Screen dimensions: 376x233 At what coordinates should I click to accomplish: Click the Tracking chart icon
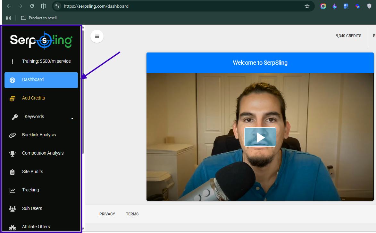(x=13, y=190)
